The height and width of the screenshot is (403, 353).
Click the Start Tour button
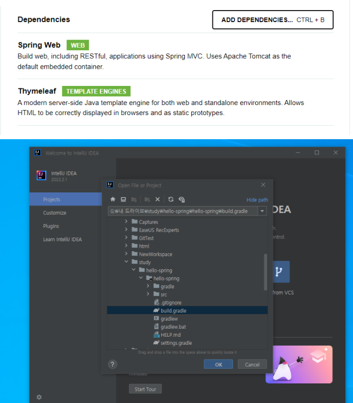pos(145,389)
